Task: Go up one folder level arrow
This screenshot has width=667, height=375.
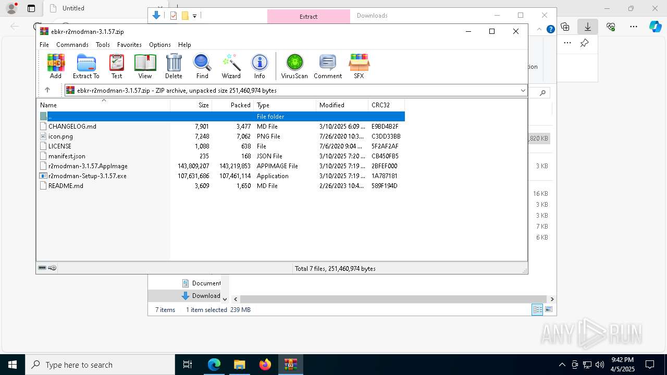Action: coord(47,90)
